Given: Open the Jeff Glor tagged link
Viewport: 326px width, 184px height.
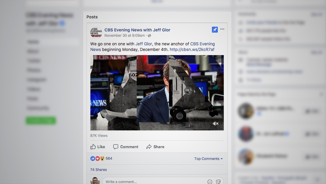Looking at the screenshot, I should click(144, 44).
